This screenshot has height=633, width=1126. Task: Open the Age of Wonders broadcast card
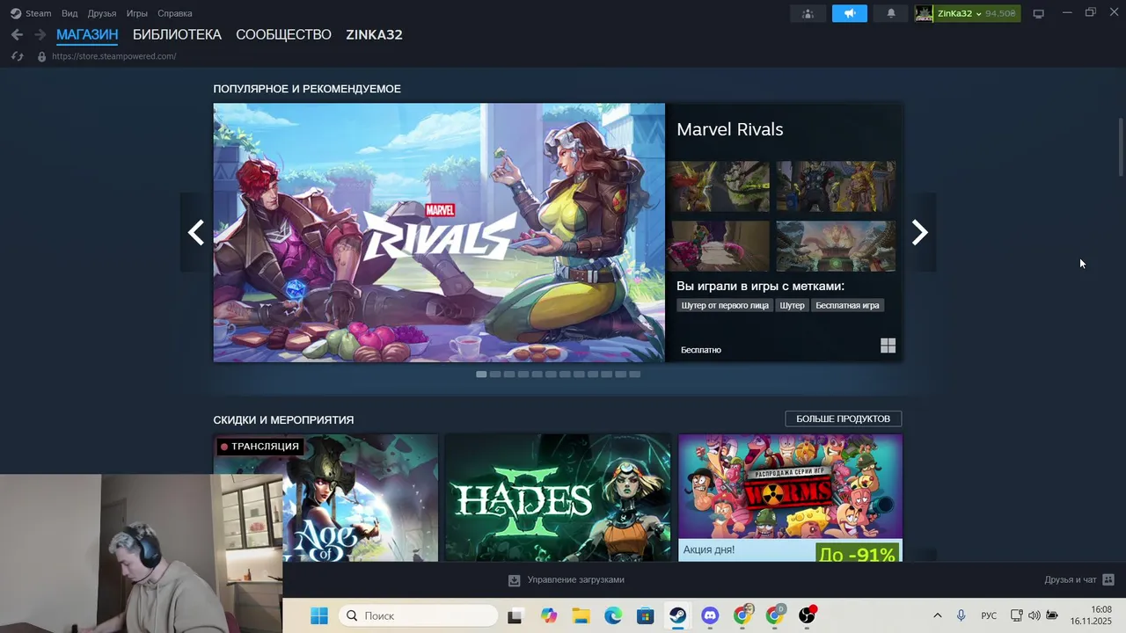click(x=361, y=498)
